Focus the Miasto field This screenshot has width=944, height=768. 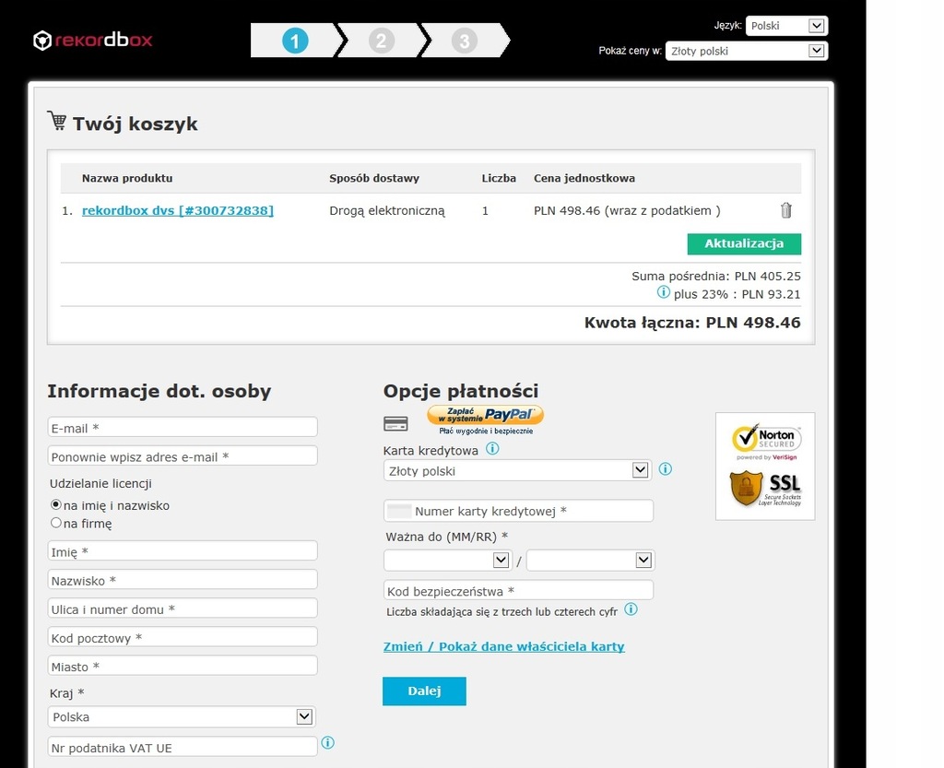coord(183,666)
